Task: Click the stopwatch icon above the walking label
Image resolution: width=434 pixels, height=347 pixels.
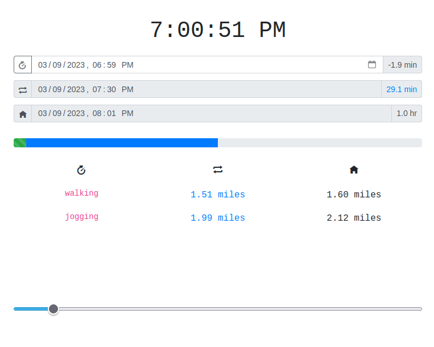Action: 81,170
